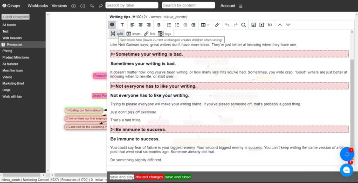Click the Search by label field
This screenshot has width=358, height=183.
click(132, 5)
